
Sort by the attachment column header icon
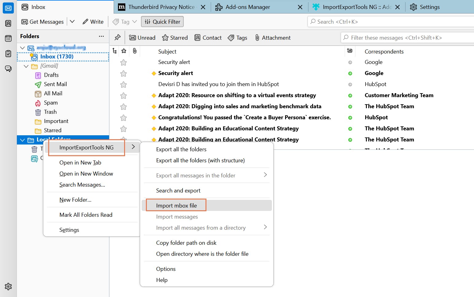(x=135, y=51)
